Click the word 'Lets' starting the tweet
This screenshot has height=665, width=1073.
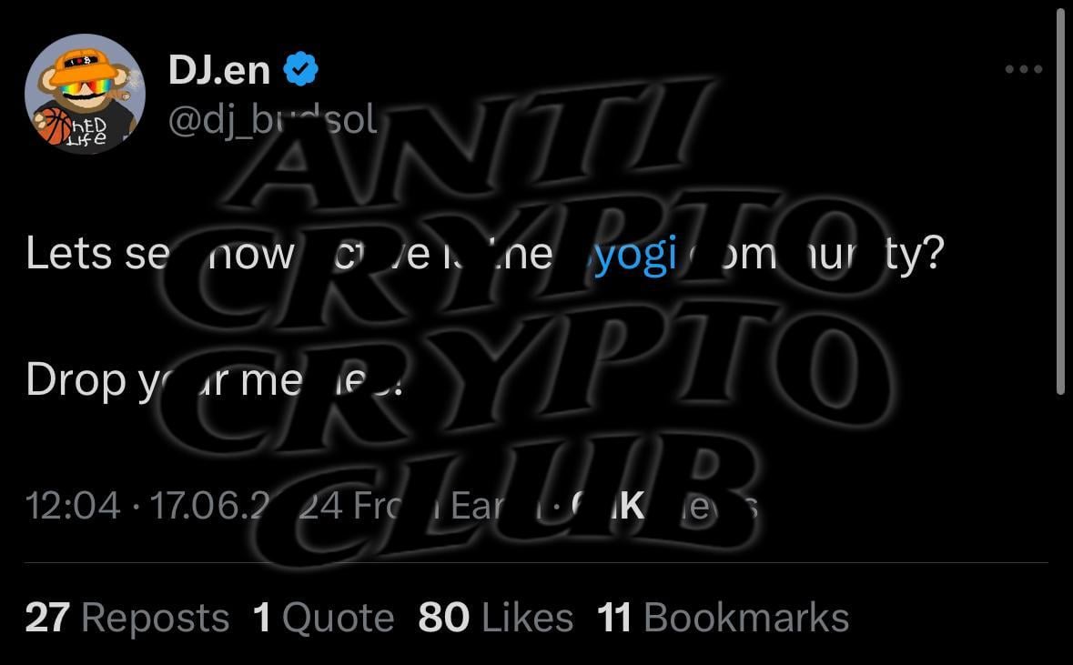pos(68,253)
